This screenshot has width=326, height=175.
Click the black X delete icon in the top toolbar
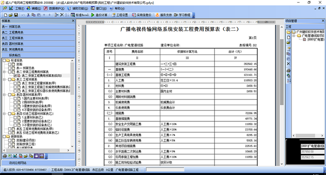coord(62,15)
